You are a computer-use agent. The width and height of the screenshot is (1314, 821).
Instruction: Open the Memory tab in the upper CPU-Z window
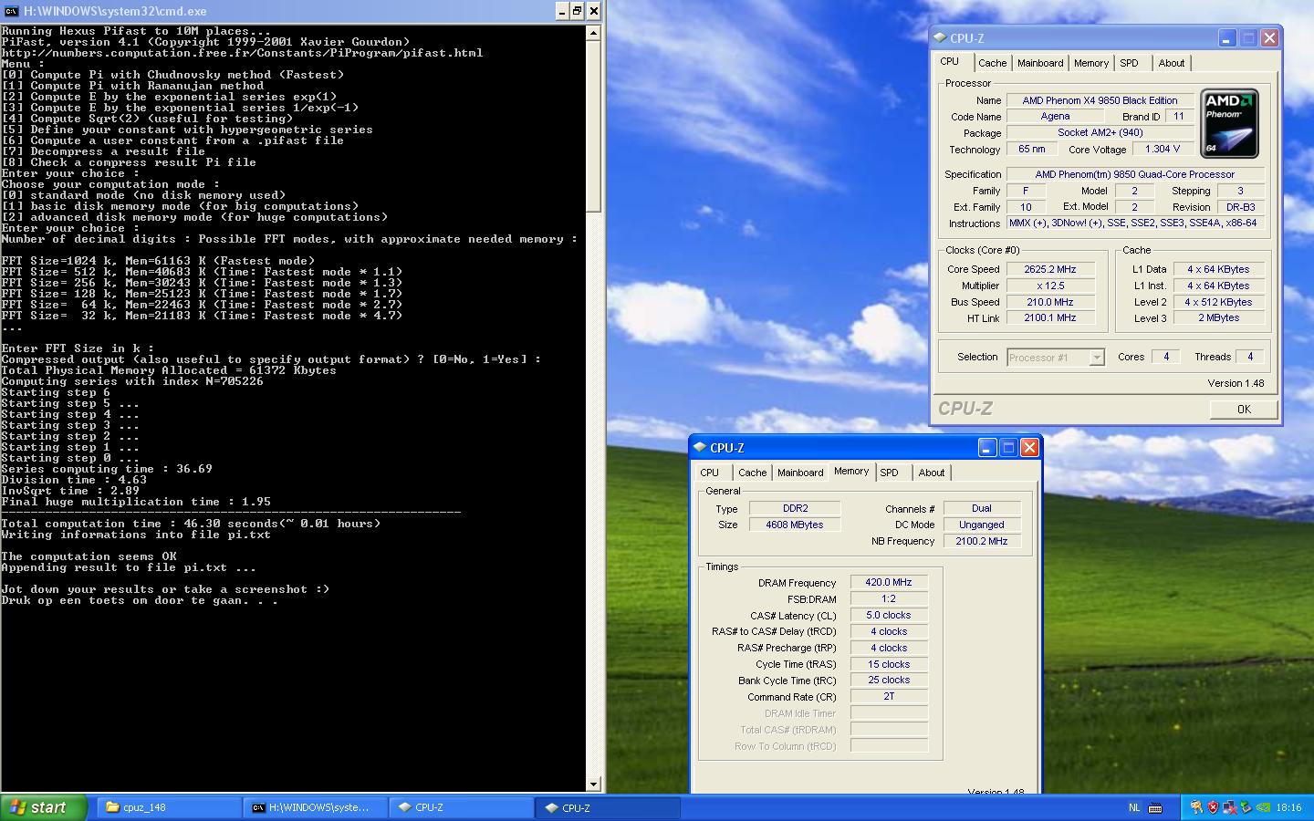[1091, 63]
